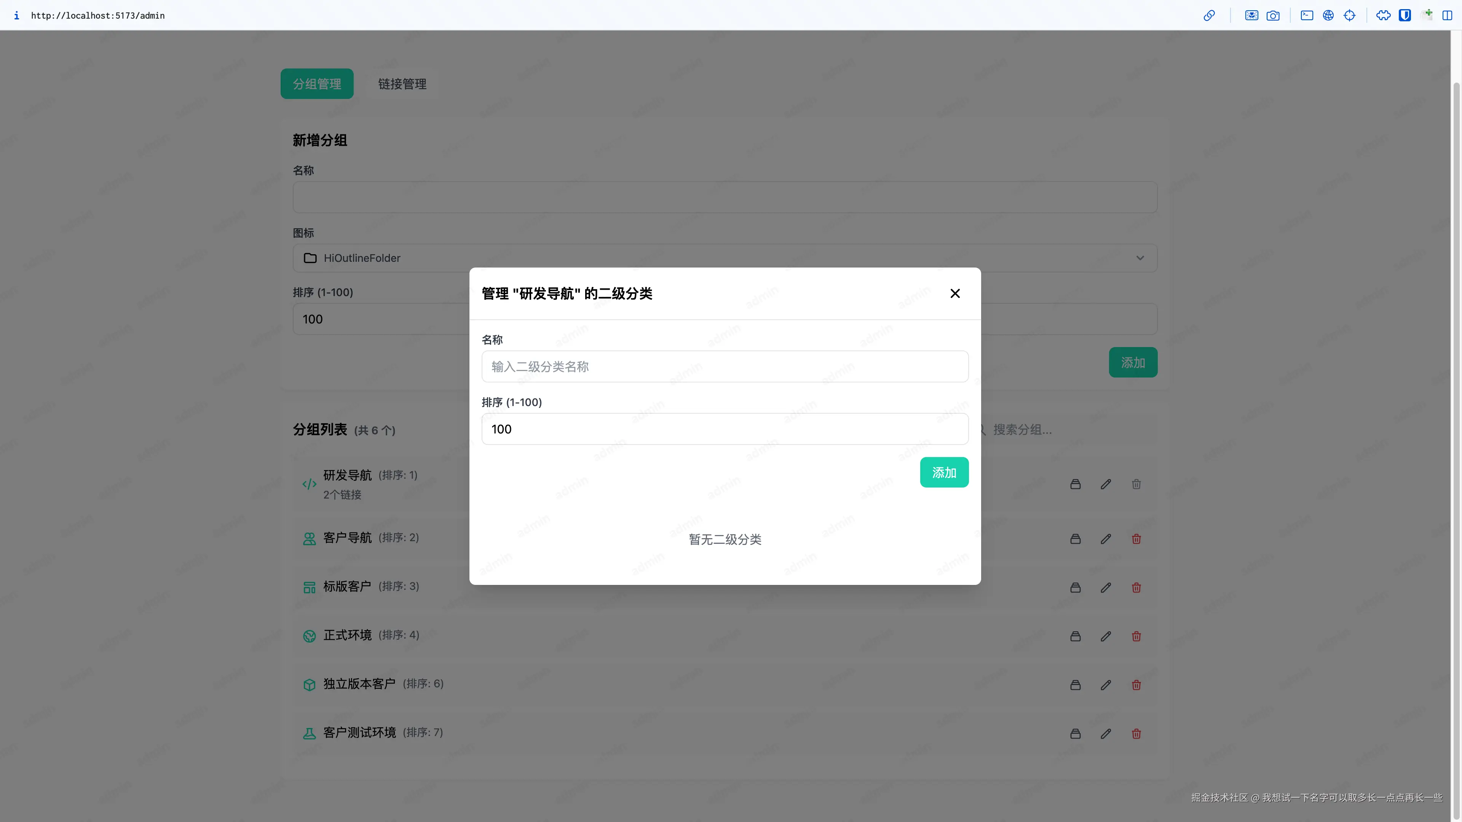
Task: Click the delete trash icon for 客户导航
Action: [1136, 539]
